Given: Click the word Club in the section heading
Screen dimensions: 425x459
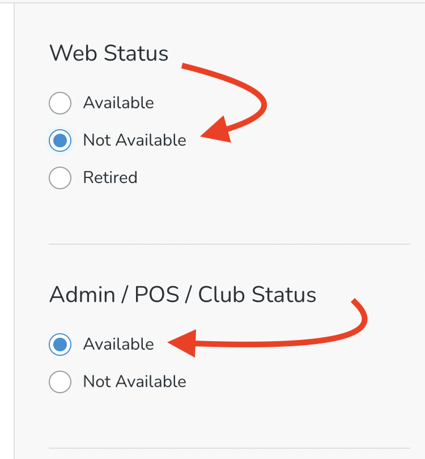Looking at the screenshot, I should click(x=222, y=295).
